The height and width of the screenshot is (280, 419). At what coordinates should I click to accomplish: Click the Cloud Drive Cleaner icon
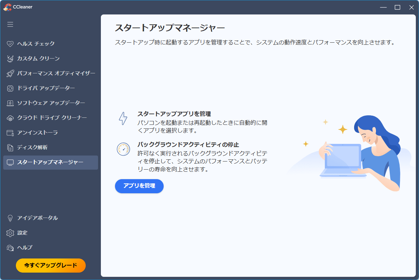(10, 118)
